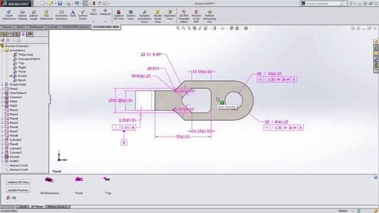Toggle Dynamic Annotation Views

coord(144,17)
